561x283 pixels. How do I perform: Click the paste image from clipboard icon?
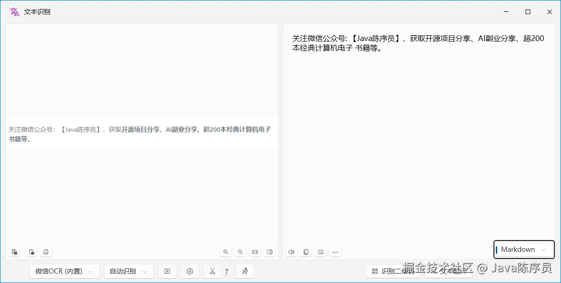tap(32, 251)
